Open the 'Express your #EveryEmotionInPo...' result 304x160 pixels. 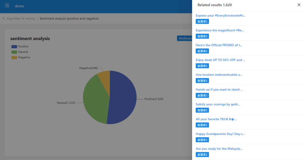(x=221, y=15)
